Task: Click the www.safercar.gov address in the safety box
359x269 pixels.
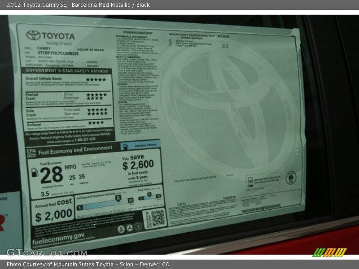Action: pos(59,142)
